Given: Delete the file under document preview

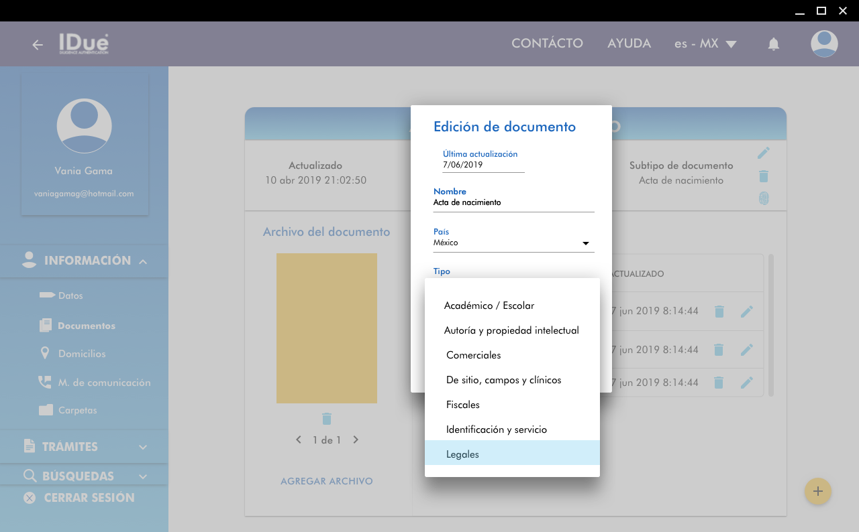Looking at the screenshot, I should (327, 419).
